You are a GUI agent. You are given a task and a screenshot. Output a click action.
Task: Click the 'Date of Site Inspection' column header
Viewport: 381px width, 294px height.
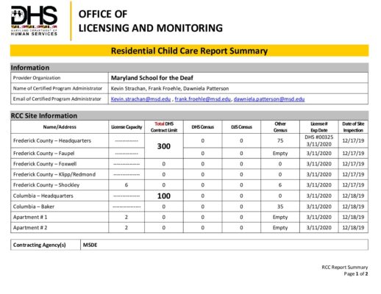353,127
